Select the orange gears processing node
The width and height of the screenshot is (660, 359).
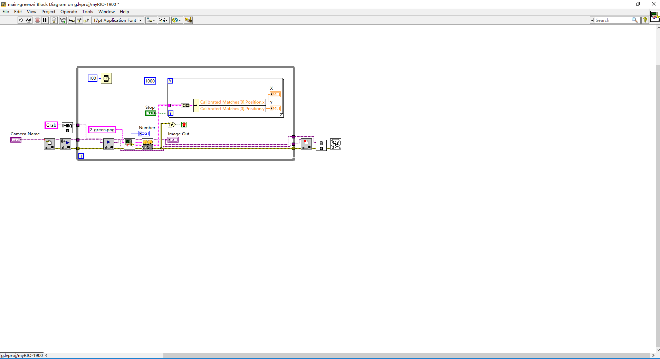[x=148, y=144]
